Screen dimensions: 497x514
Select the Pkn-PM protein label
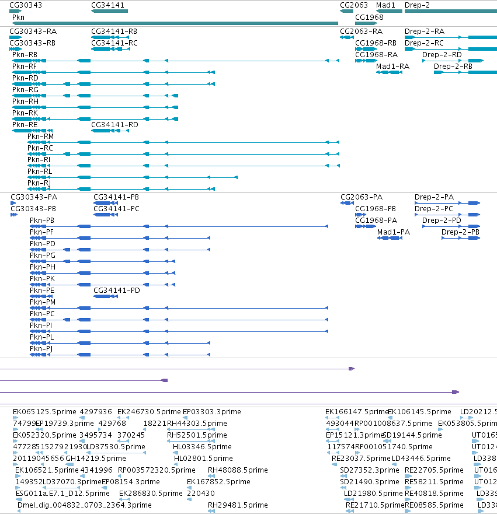tap(43, 302)
